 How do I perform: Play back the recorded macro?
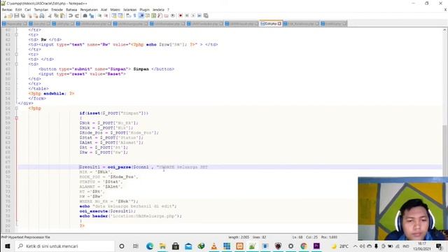click(193, 15)
